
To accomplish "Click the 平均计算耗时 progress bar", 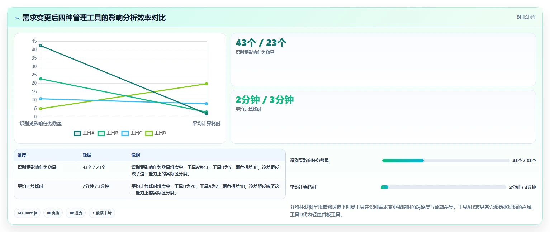I will click(443, 187).
